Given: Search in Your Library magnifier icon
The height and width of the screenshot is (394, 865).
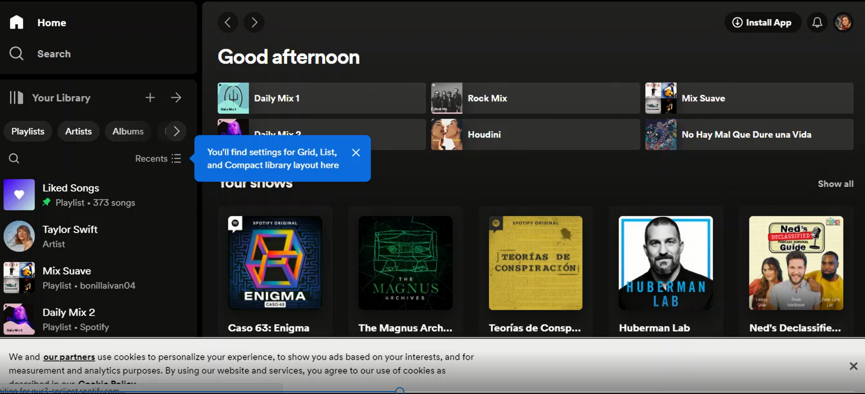Looking at the screenshot, I should tap(14, 158).
